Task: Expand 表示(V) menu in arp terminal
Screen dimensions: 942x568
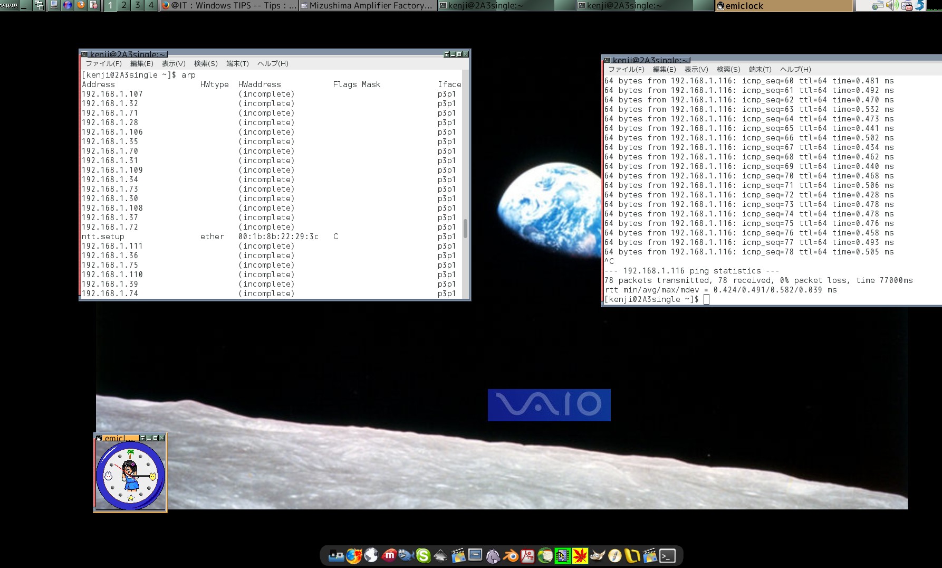Action: coord(174,63)
